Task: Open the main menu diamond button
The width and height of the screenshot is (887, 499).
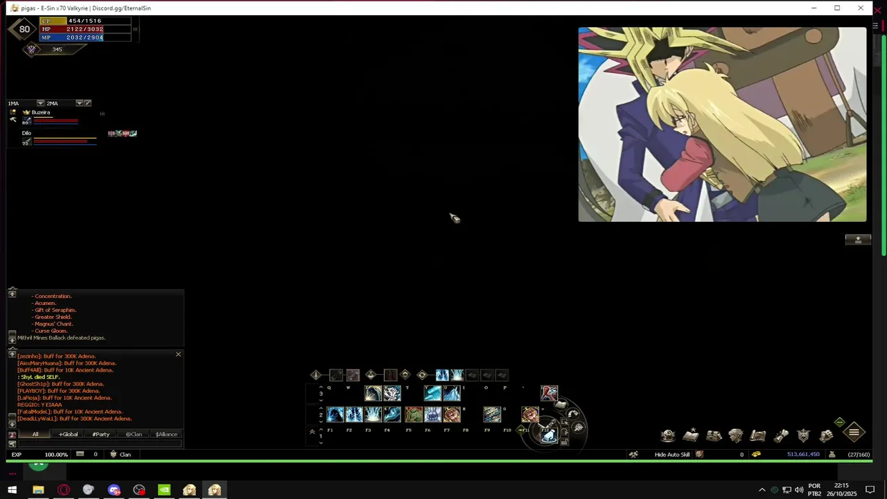Action: click(x=854, y=432)
